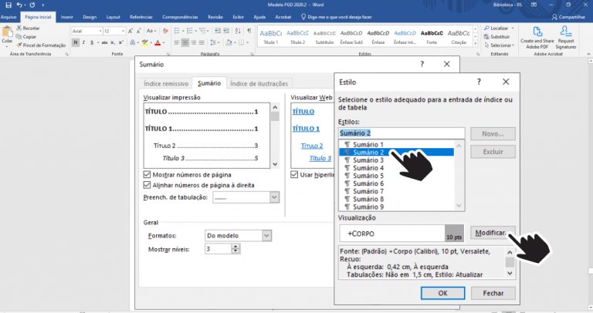Click the bullet list icon
The width and height of the screenshot is (593, 313).
(176, 31)
